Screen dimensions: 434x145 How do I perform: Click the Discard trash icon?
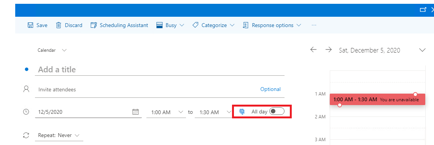[x=59, y=25]
